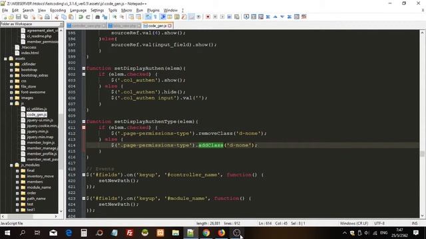Click the Save recorded macro icon

click(x=237, y=17)
